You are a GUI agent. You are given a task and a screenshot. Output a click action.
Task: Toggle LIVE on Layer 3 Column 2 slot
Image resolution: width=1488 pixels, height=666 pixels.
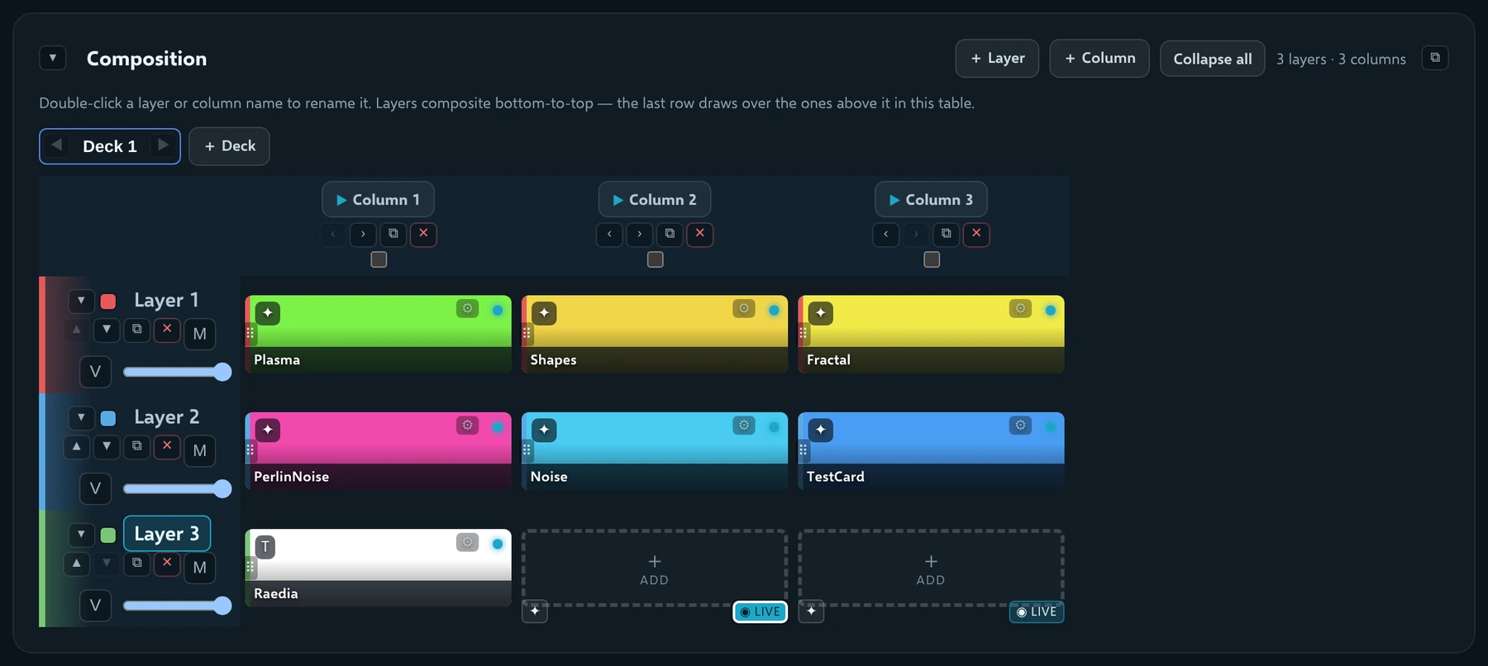(761, 612)
